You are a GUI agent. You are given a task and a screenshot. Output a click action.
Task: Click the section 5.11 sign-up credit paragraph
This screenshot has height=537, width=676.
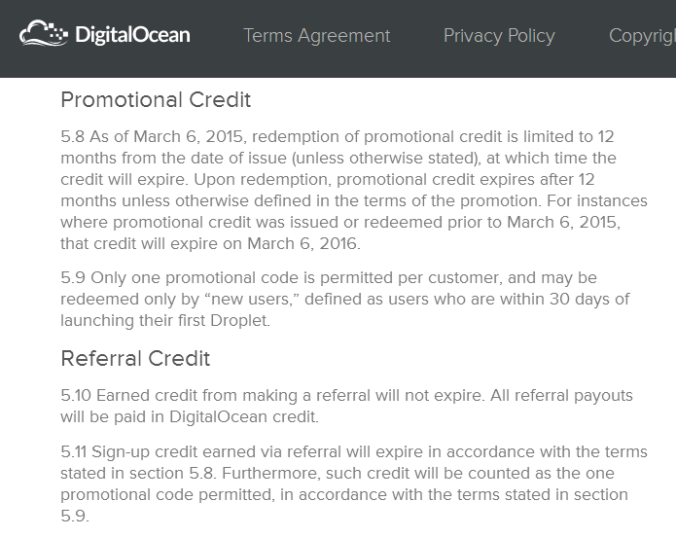pos(353,483)
